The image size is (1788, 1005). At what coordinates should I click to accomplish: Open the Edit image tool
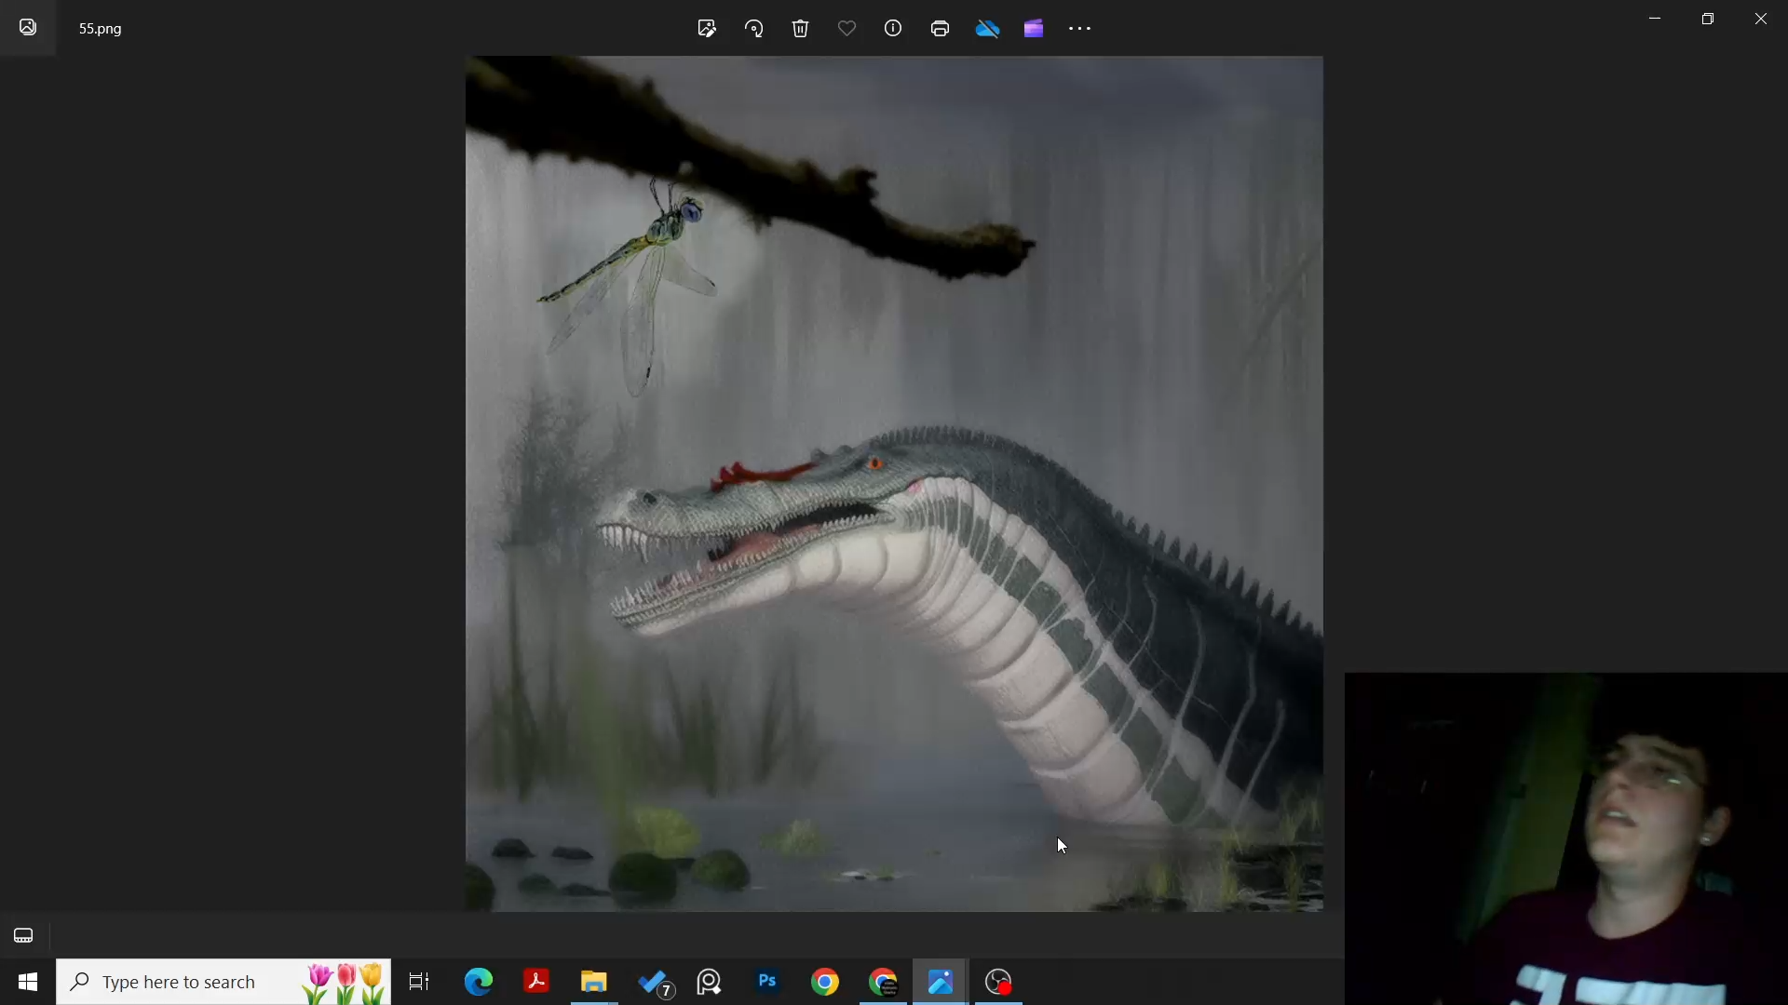click(707, 29)
